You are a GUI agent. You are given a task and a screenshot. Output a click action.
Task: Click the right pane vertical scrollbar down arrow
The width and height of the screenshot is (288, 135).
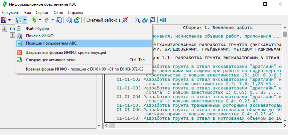click(285, 120)
